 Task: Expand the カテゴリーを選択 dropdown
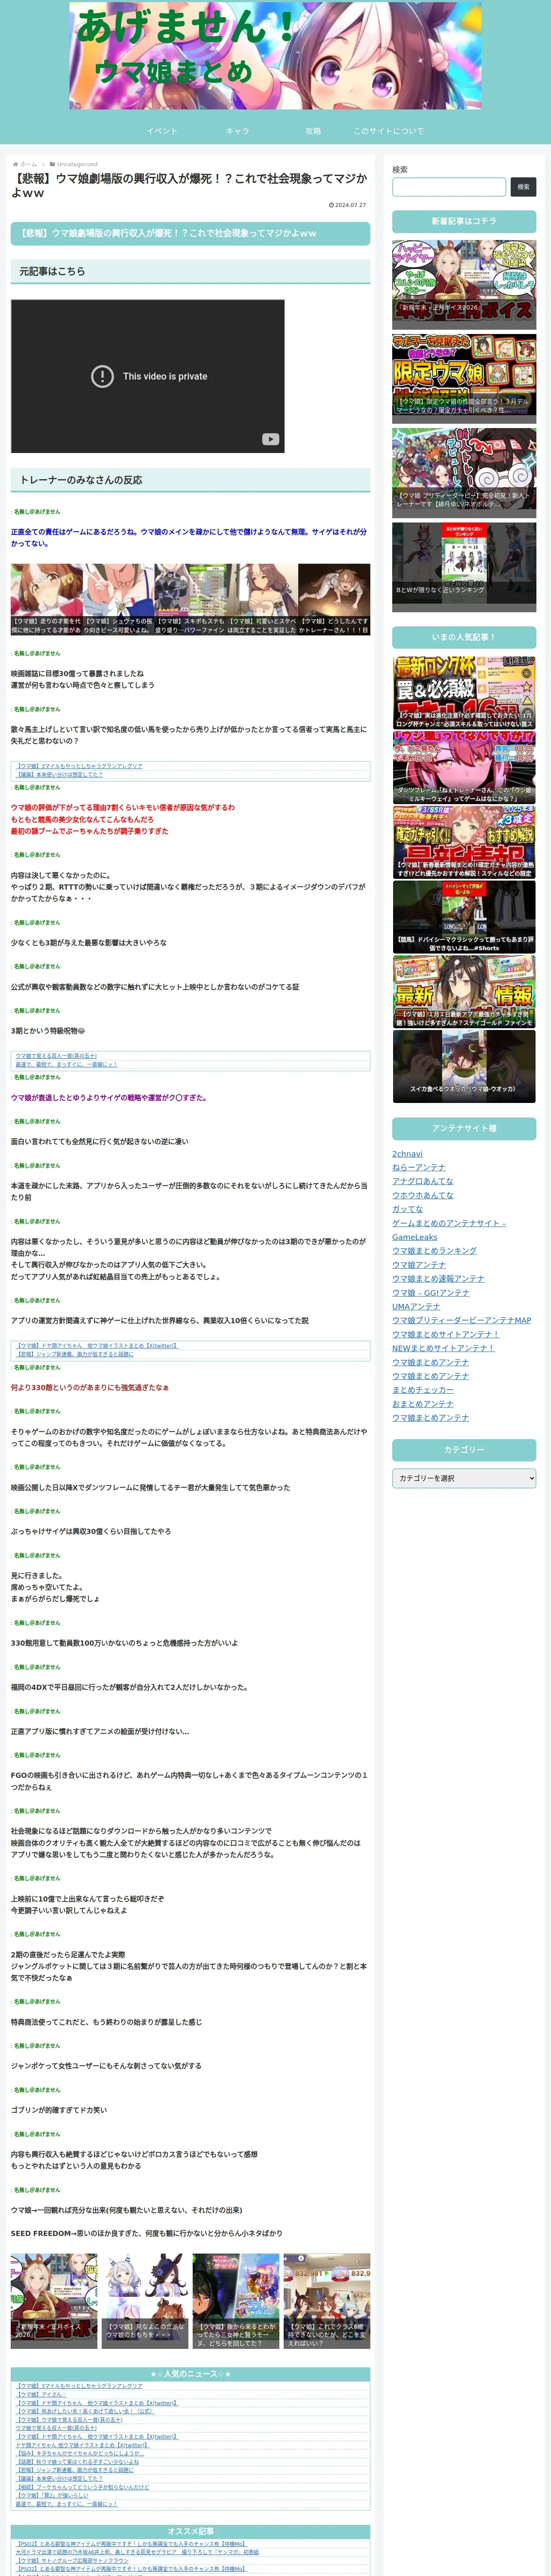(x=464, y=1478)
